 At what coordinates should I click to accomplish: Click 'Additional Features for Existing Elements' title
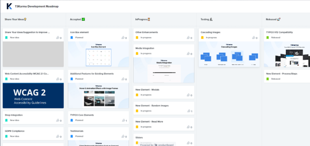click(x=92, y=74)
